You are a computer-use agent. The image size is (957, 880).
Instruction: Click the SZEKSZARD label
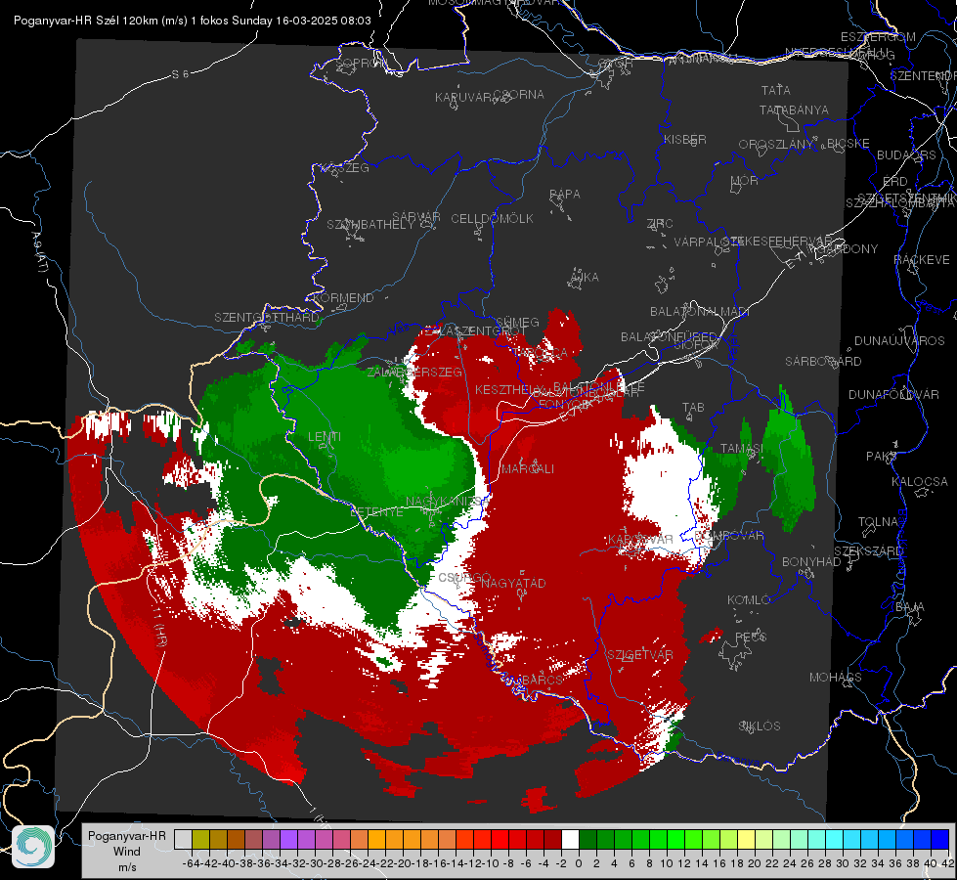click(x=869, y=551)
